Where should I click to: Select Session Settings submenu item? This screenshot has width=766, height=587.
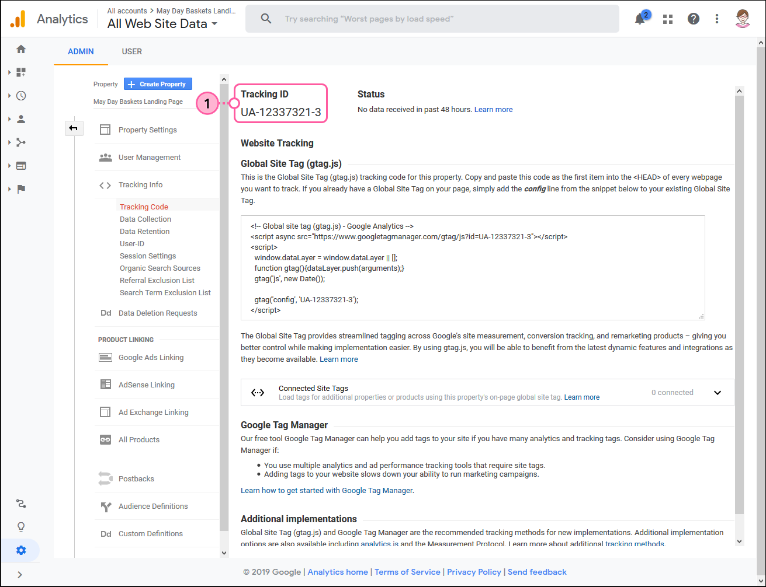pos(148,256)
